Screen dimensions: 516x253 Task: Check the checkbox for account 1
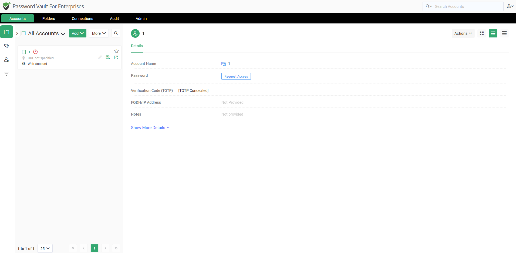click(x=24, y=52)
